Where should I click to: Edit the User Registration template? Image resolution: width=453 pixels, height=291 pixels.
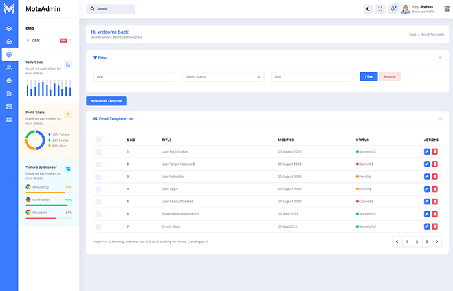(x=426, y=151)
